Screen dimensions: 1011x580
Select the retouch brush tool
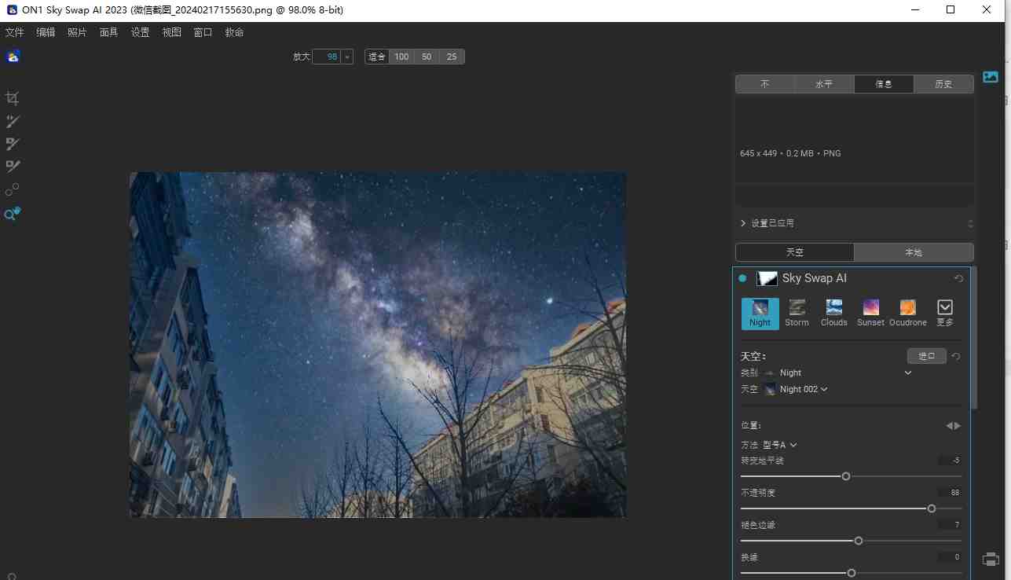point(13,121)
